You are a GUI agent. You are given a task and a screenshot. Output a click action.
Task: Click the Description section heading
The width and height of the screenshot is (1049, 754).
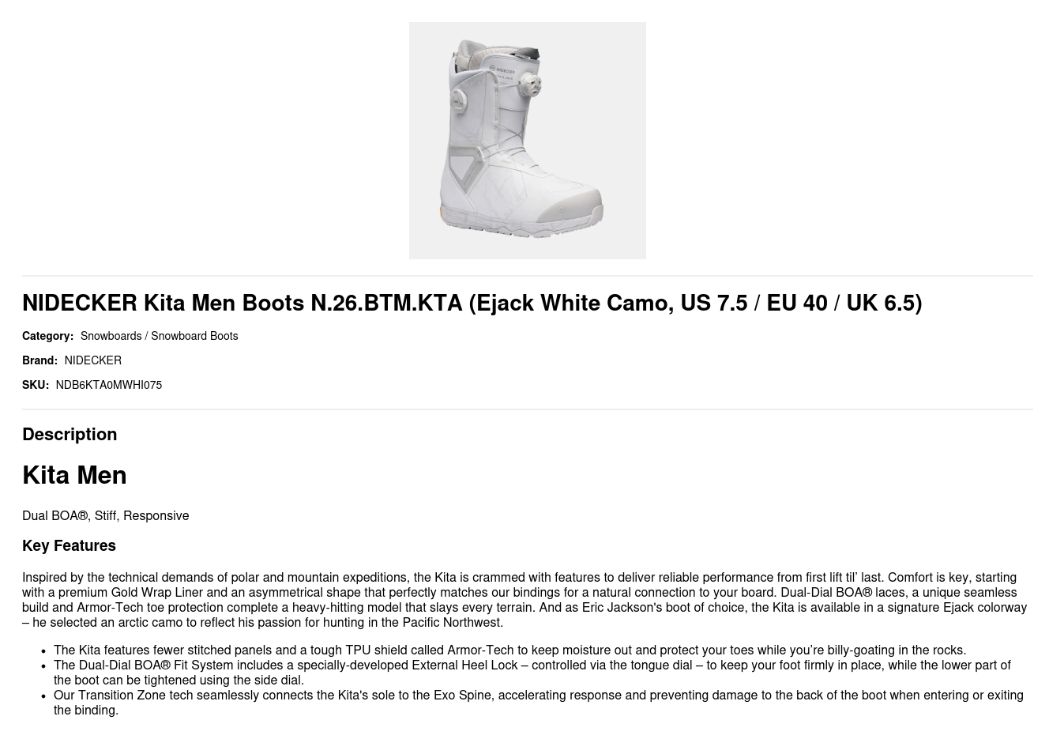click(x=70, y=434)
